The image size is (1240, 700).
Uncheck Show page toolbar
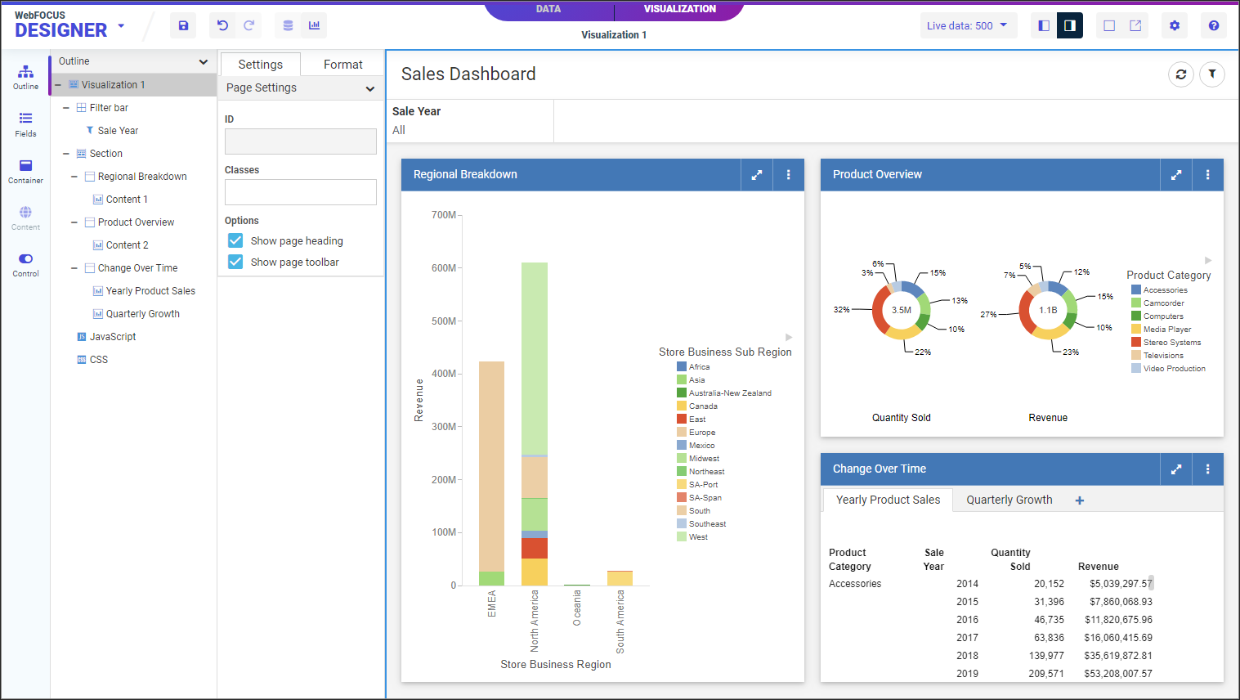(x=235, y=263)
